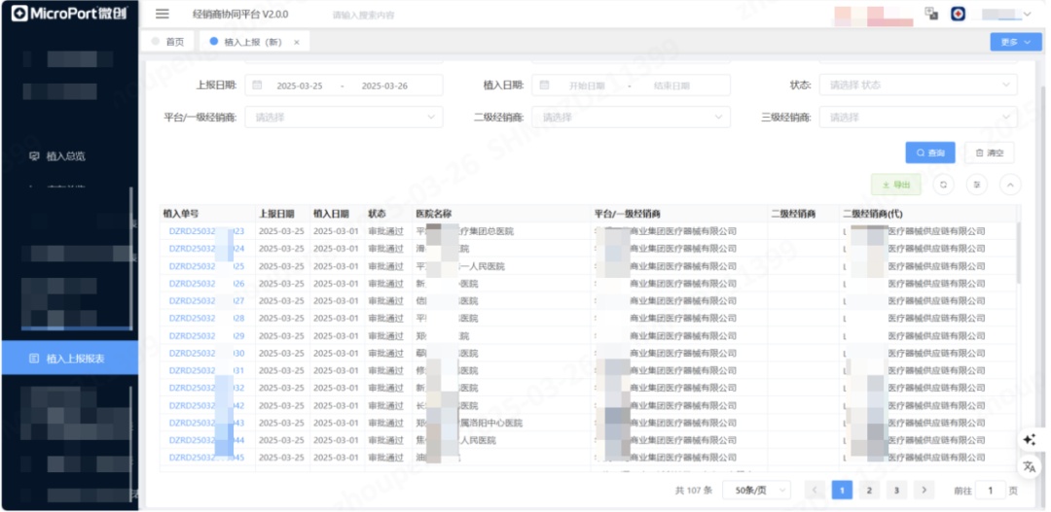Click the 查询 search button
The width and height of the screenshot is (1051, 512).
click(x=929, y=153)
